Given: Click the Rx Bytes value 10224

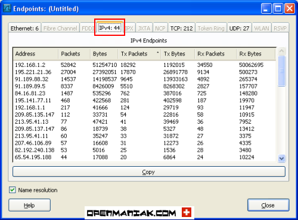Looking at the screenshot, I should [x=247, y=157].
